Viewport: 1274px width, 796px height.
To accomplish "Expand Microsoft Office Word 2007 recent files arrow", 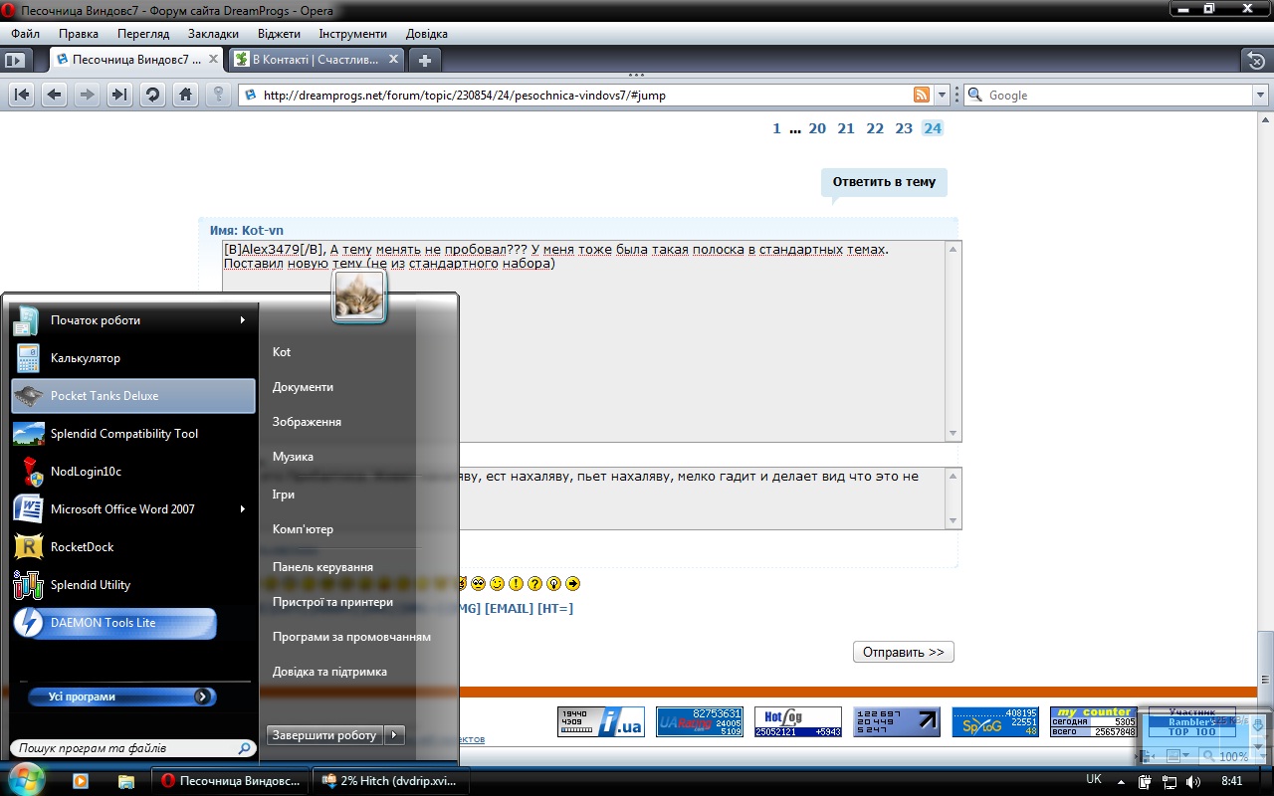I will pyautogui.click(x=242, y=509).
